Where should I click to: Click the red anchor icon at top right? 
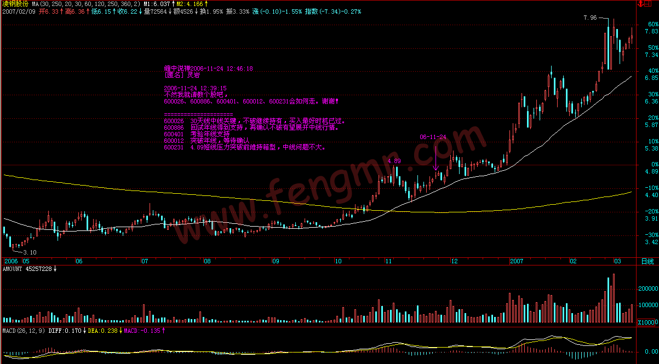640,4
